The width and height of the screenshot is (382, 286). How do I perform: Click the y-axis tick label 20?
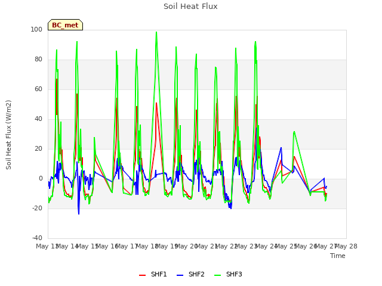(38, 149)
